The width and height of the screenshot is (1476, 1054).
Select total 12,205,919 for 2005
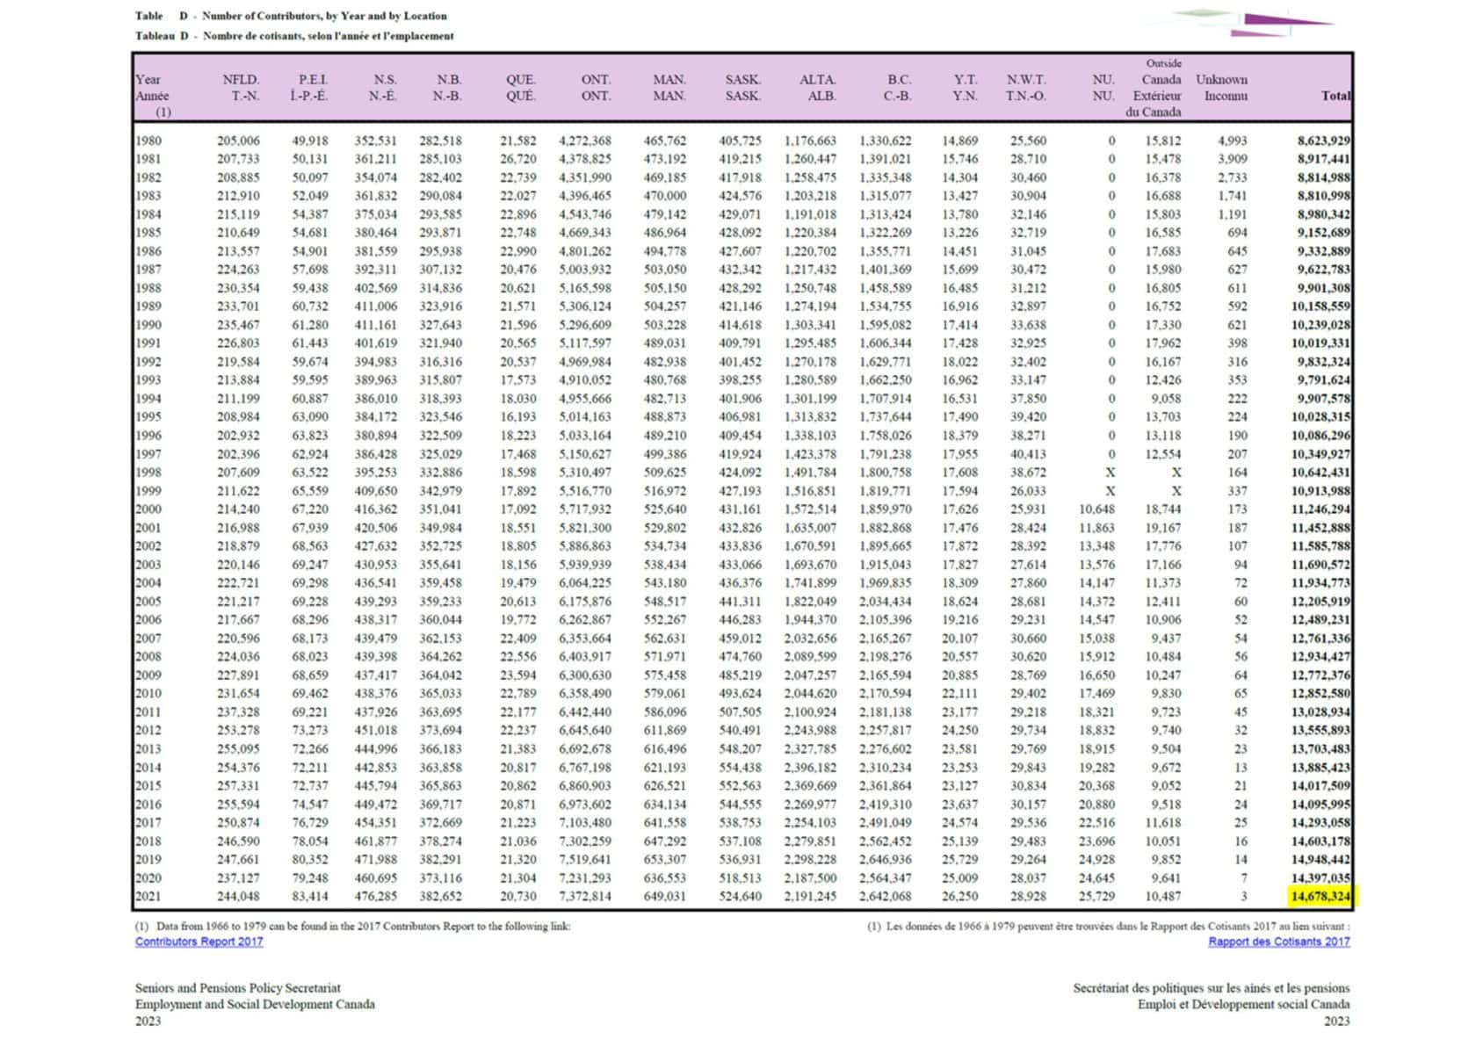[x=1320, y=602]
